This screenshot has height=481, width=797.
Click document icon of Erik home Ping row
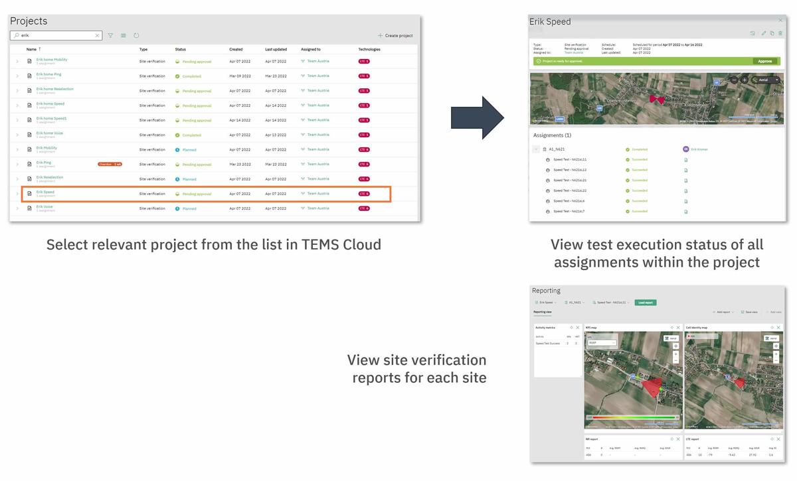tap(29, 76)
